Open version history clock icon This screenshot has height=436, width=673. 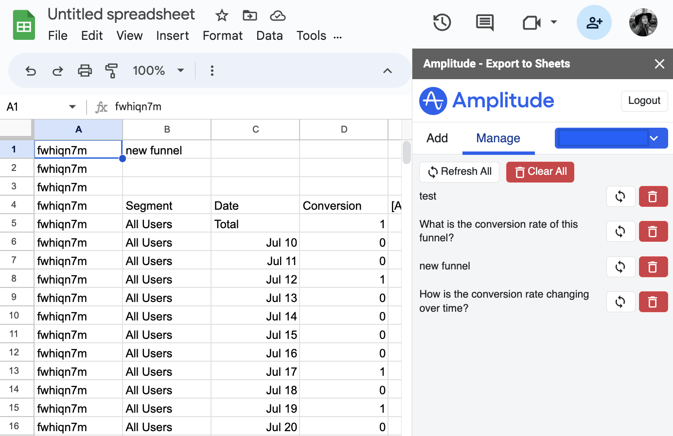click(x=442, y=22)
